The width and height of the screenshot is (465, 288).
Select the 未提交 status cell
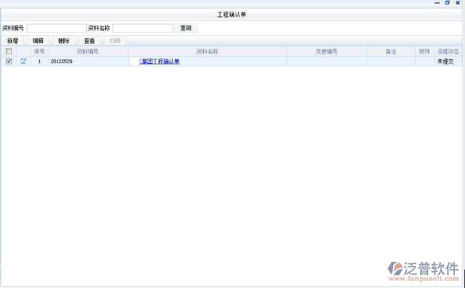pos(445,61)
